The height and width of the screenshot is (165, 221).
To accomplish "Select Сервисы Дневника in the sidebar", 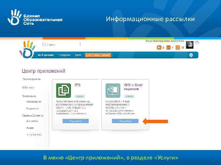I will click(x=33, y=116).
